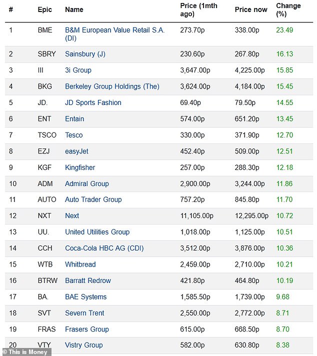Select the BKG epic code
The width and height of the screenshot is (317, 356).
tap(44, 86)
